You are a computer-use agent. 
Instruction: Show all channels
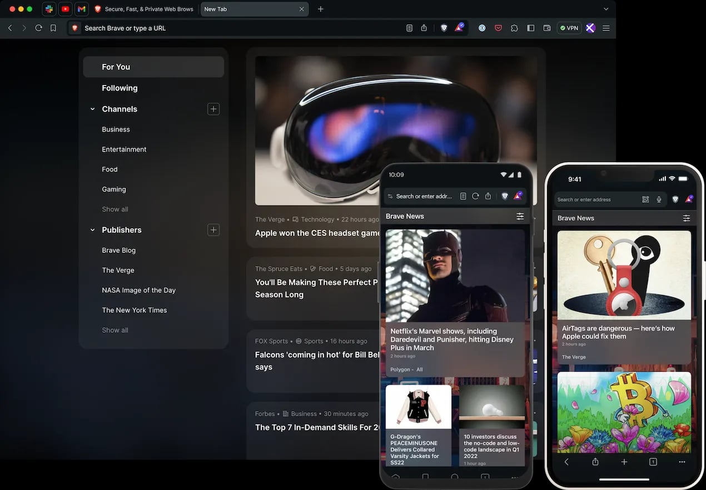[115, 209]
